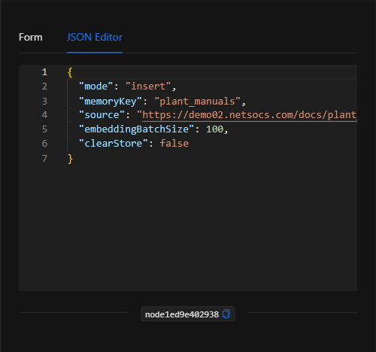The width and height of the screenshot is (376, 352).
Task: Click line number 2 in gutter
Action: pyautogui.click(x=44, y=86)
